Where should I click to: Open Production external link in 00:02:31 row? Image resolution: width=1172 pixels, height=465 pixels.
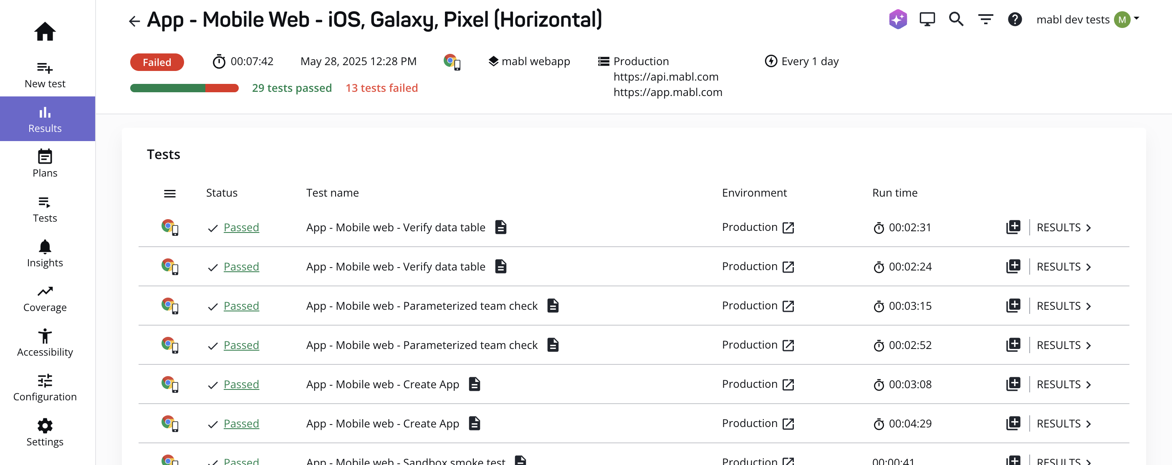coord(788,227)
